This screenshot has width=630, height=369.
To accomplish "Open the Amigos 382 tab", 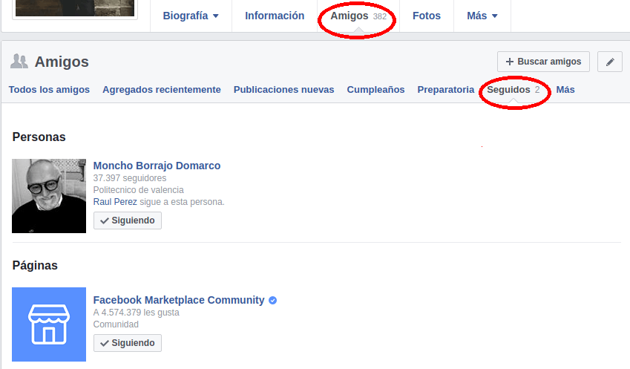I will pos(358,16).
